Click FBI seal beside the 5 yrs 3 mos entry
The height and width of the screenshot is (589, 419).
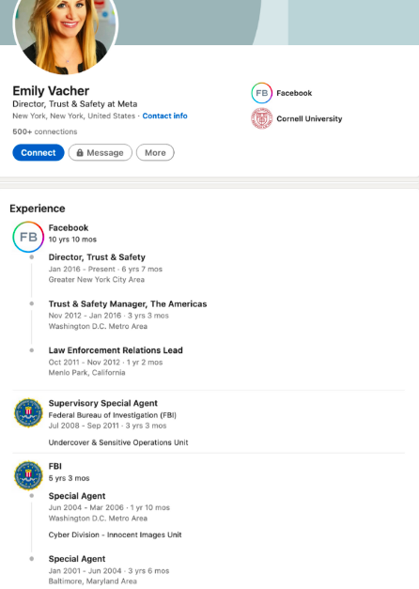tap(28, 475)
